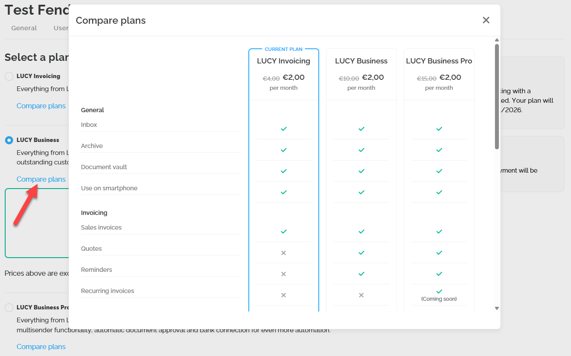Click the Reminders checkmark under LUCY Business Pro

[439, 274]
